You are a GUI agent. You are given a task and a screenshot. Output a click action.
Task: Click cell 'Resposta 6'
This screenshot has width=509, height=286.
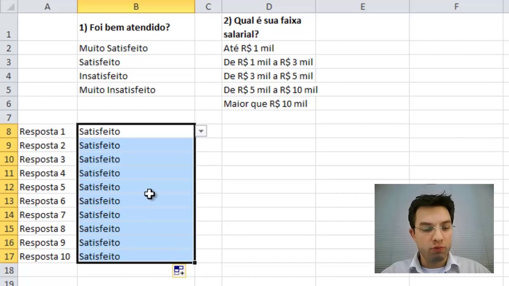pyautogui.click(x=47, y=201)
